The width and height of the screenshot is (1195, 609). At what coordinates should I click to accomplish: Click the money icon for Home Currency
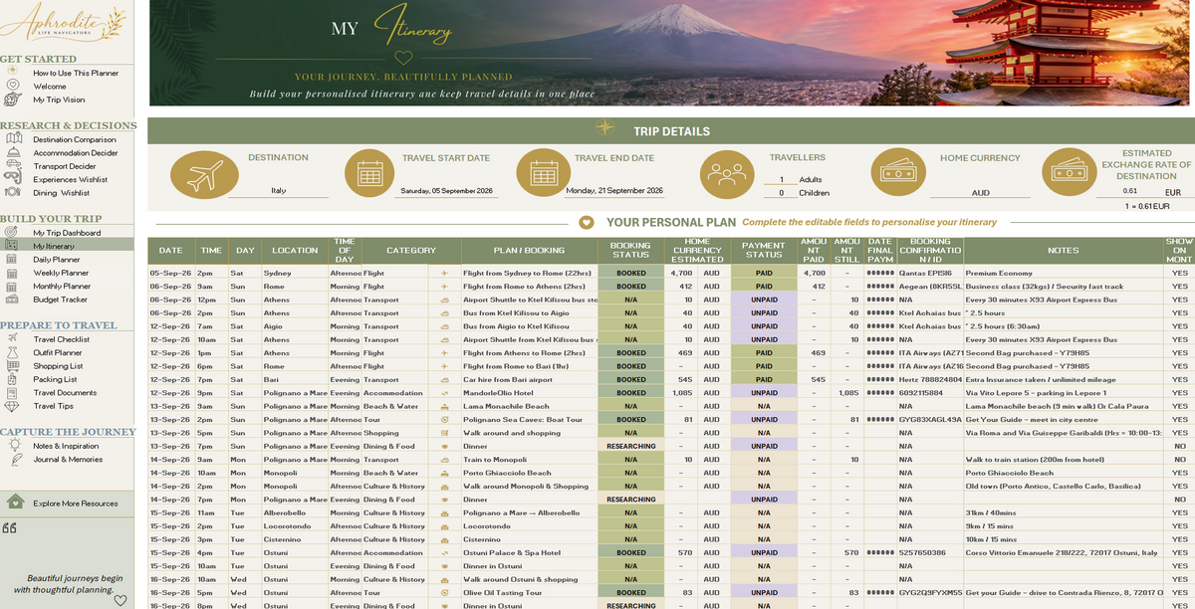(896, 173)
